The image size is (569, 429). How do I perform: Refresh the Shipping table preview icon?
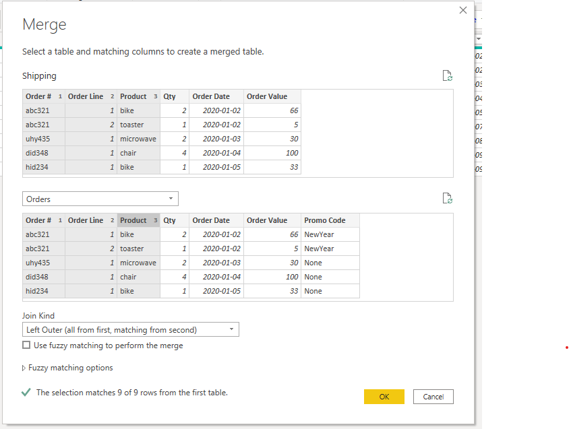coord(447,76)
